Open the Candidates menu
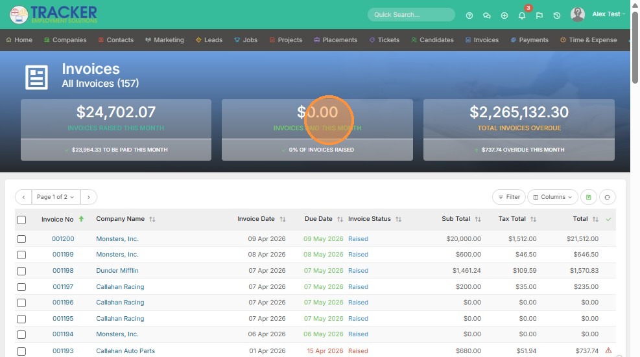640x357 pixels. (433, 40)
